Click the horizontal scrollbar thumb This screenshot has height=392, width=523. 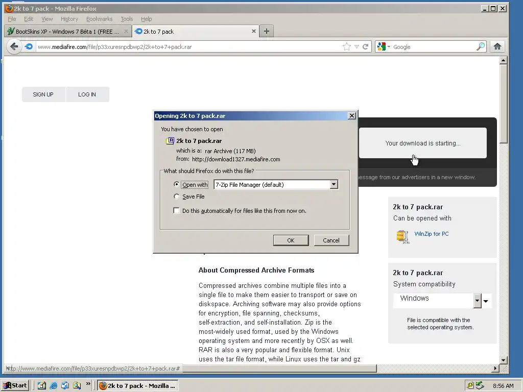tap(280, 369)
